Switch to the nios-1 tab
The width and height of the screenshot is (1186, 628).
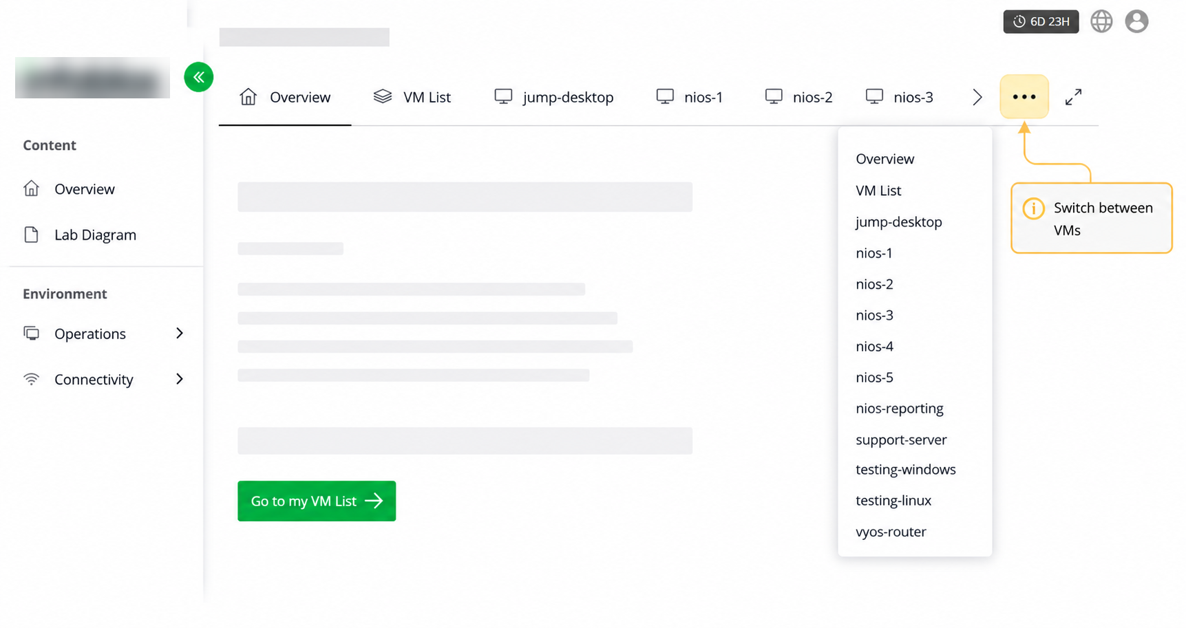[689, 97]
